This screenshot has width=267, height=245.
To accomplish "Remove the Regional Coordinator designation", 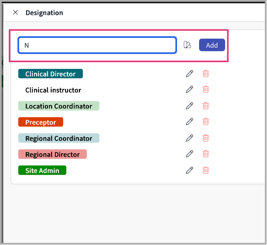I will point(206,138).
